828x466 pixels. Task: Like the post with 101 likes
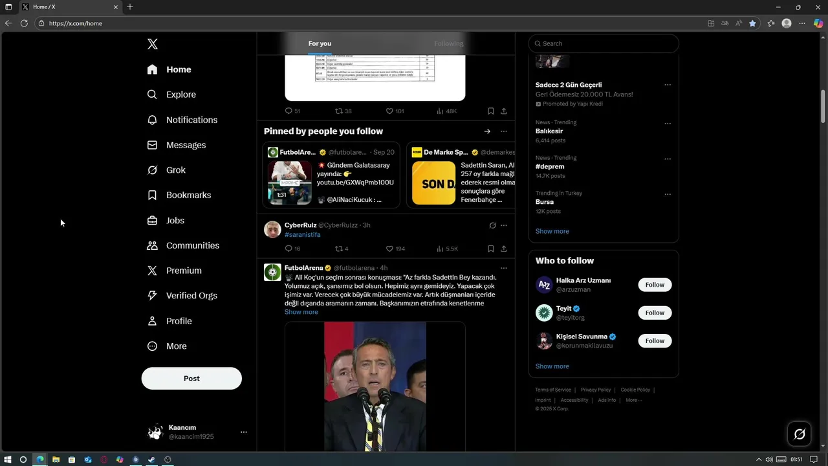395,111
